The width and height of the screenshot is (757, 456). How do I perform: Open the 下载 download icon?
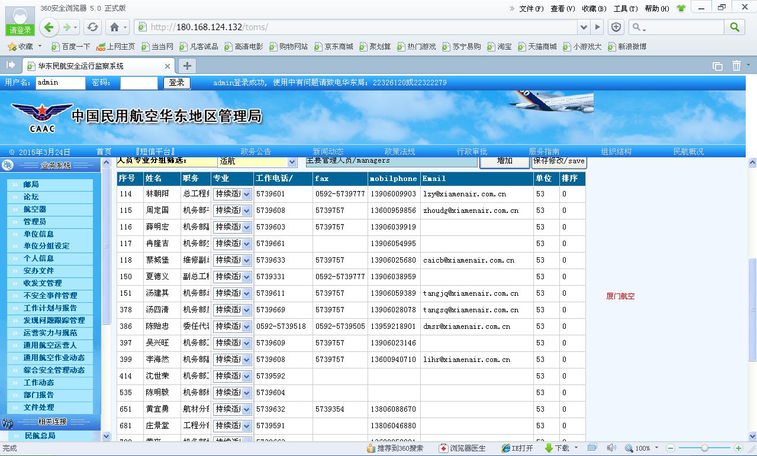[557, 448]
